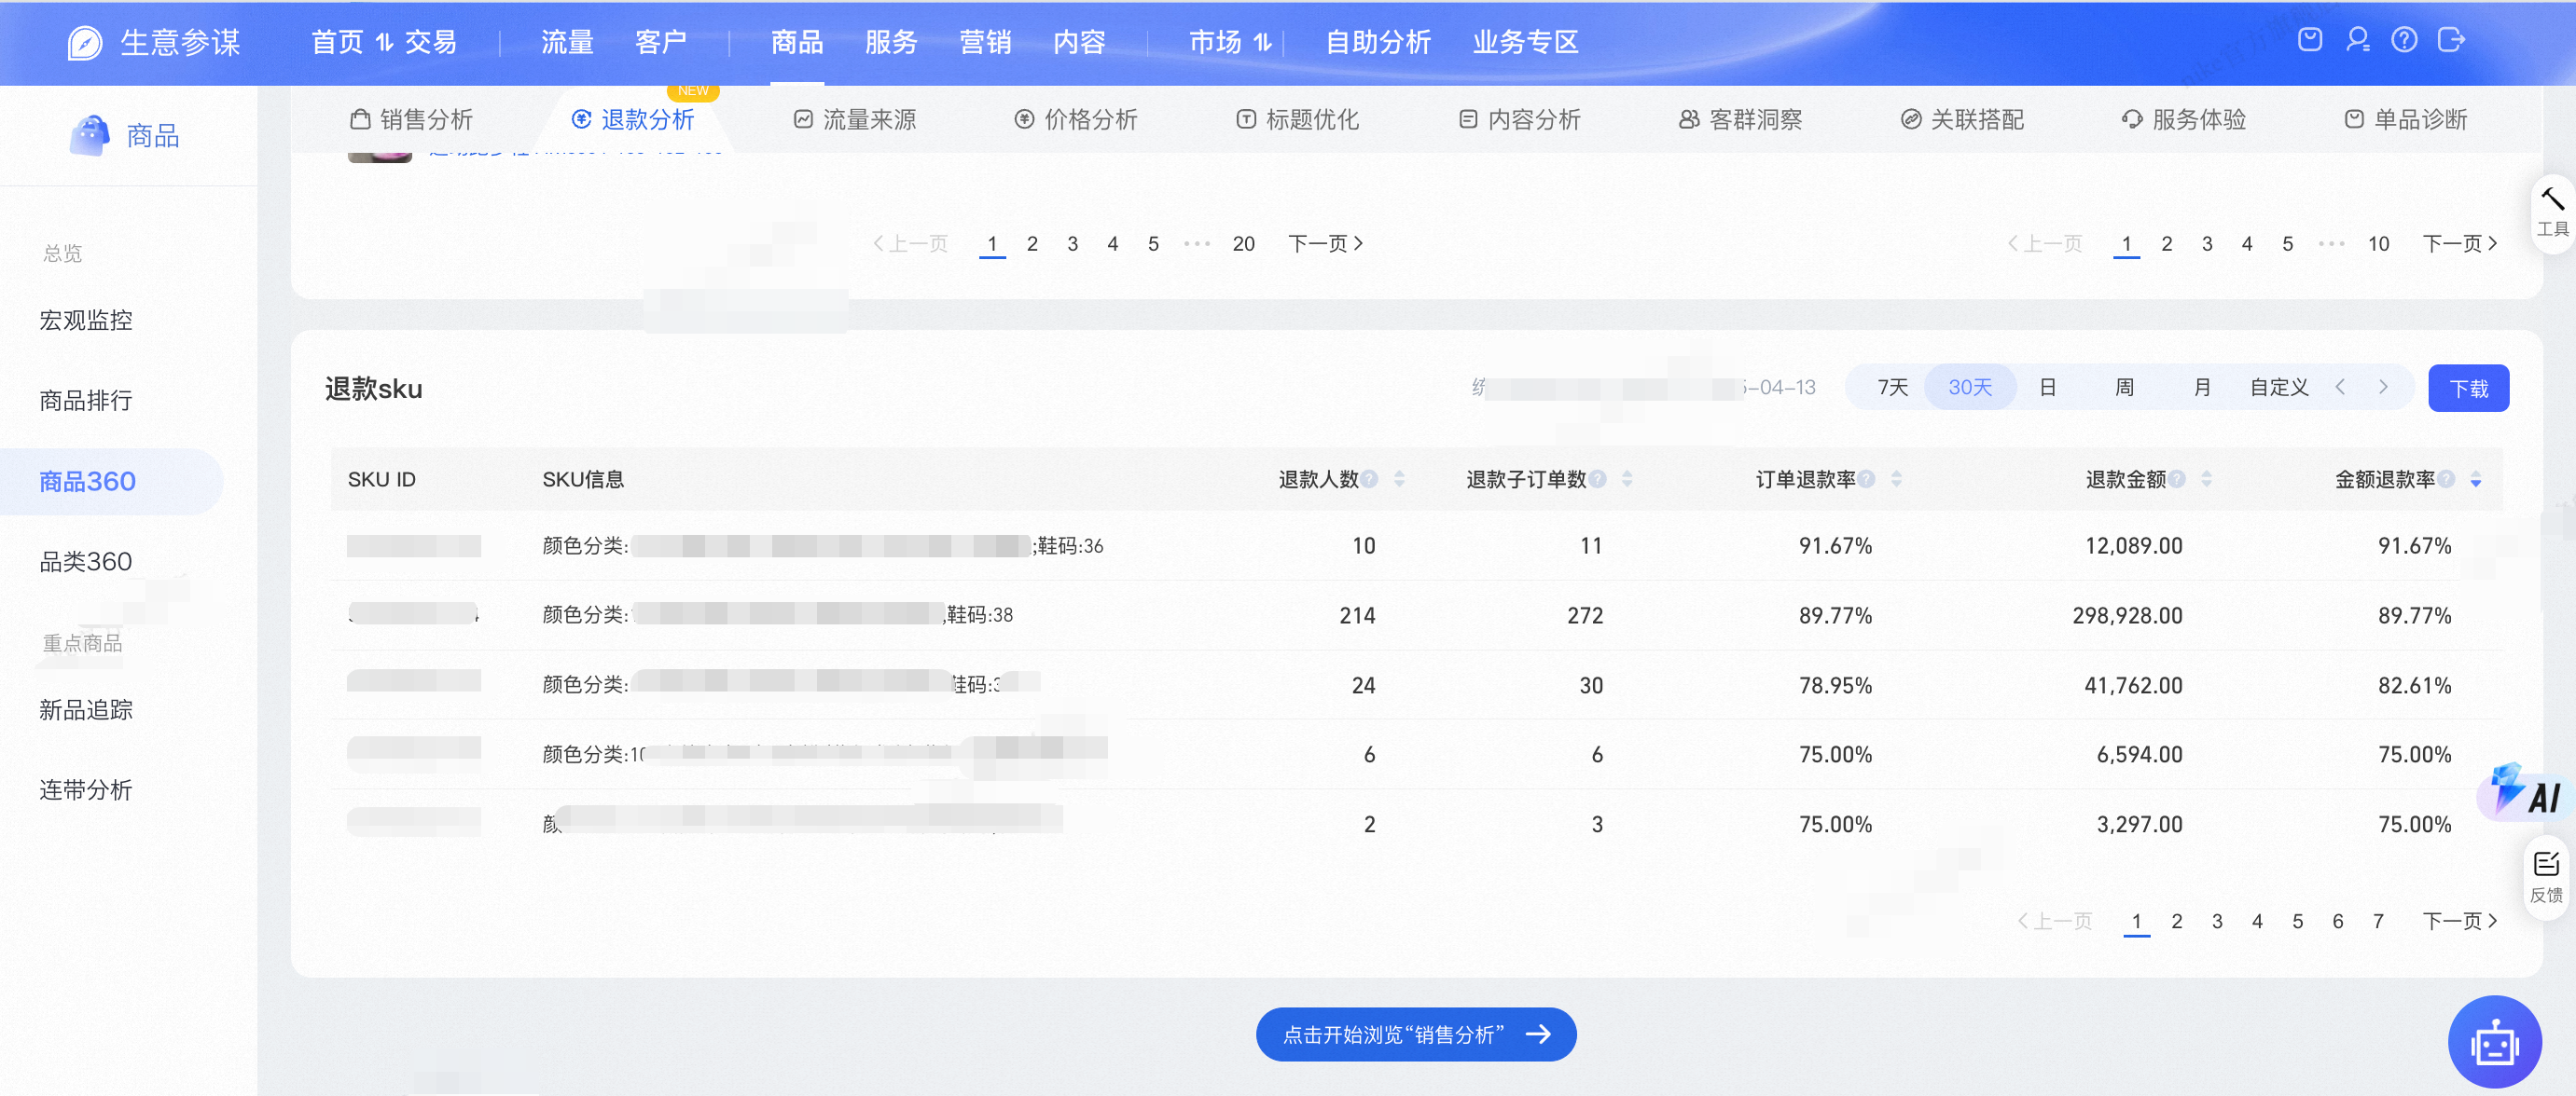Switch to 关联搭配 tab

pos(1962,120)
